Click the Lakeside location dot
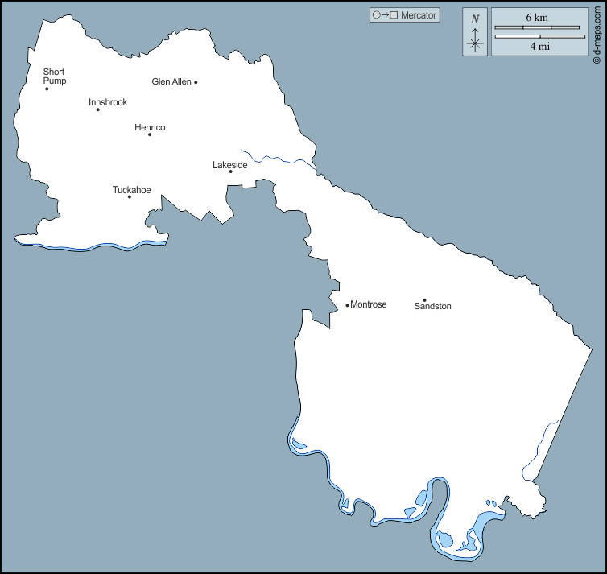The width and height of the screenshot is (607, 574). 231,171
